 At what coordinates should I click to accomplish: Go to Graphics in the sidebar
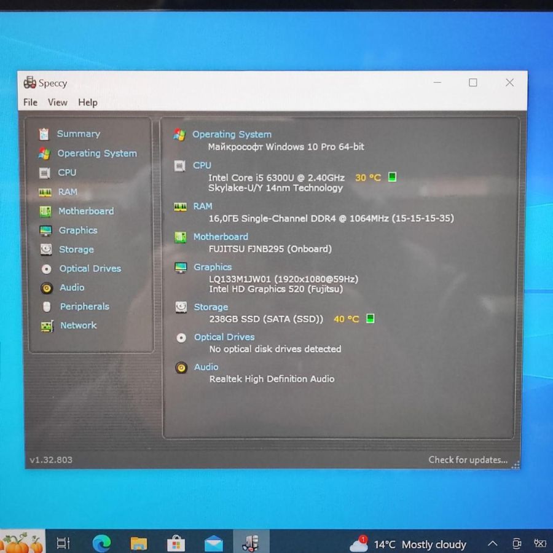78,230
